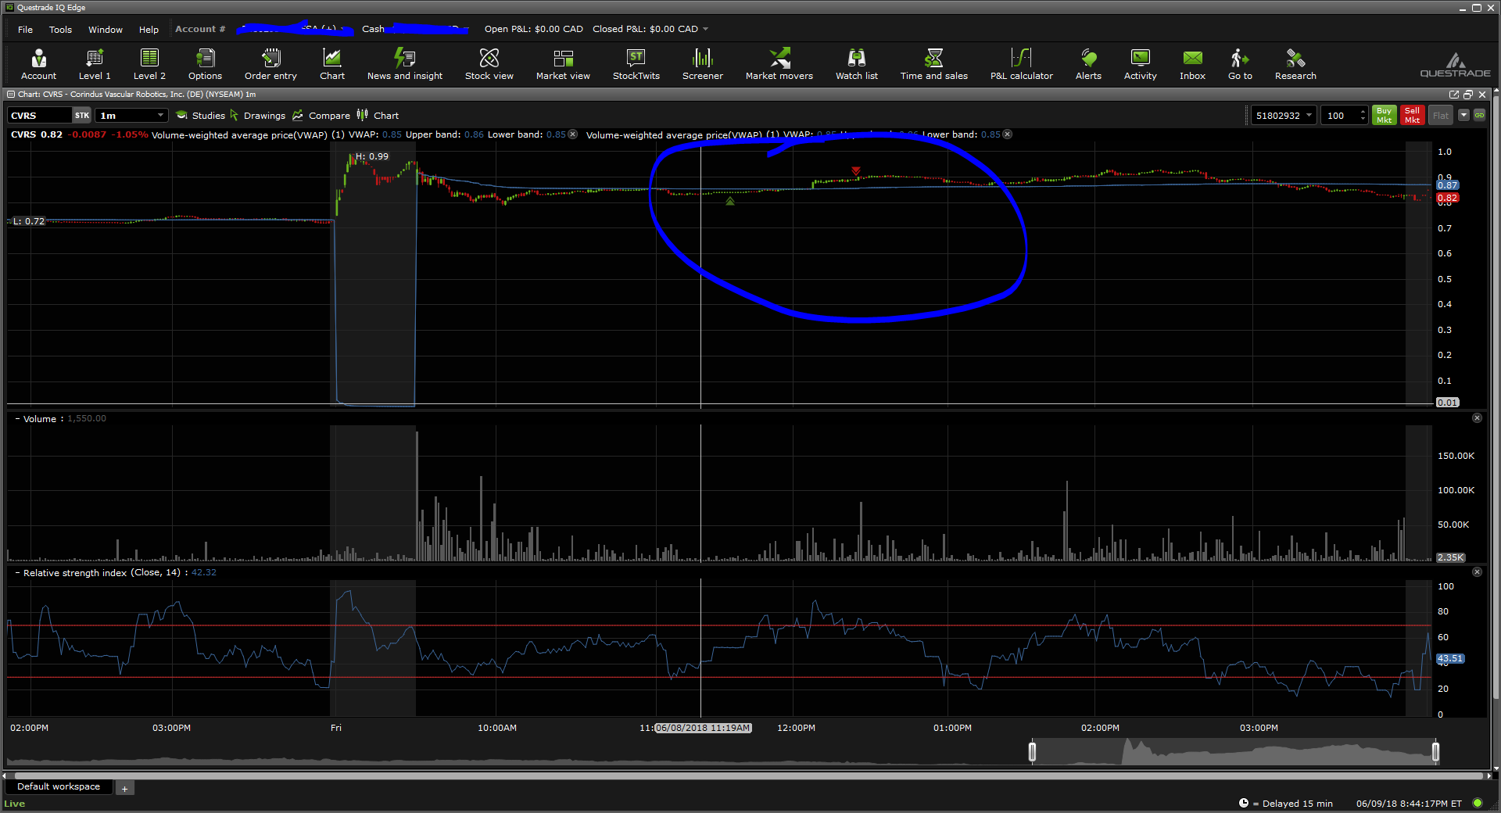Open the Level 2 market depth window
The image size is (1501, 813).
(x=149, y=64)
